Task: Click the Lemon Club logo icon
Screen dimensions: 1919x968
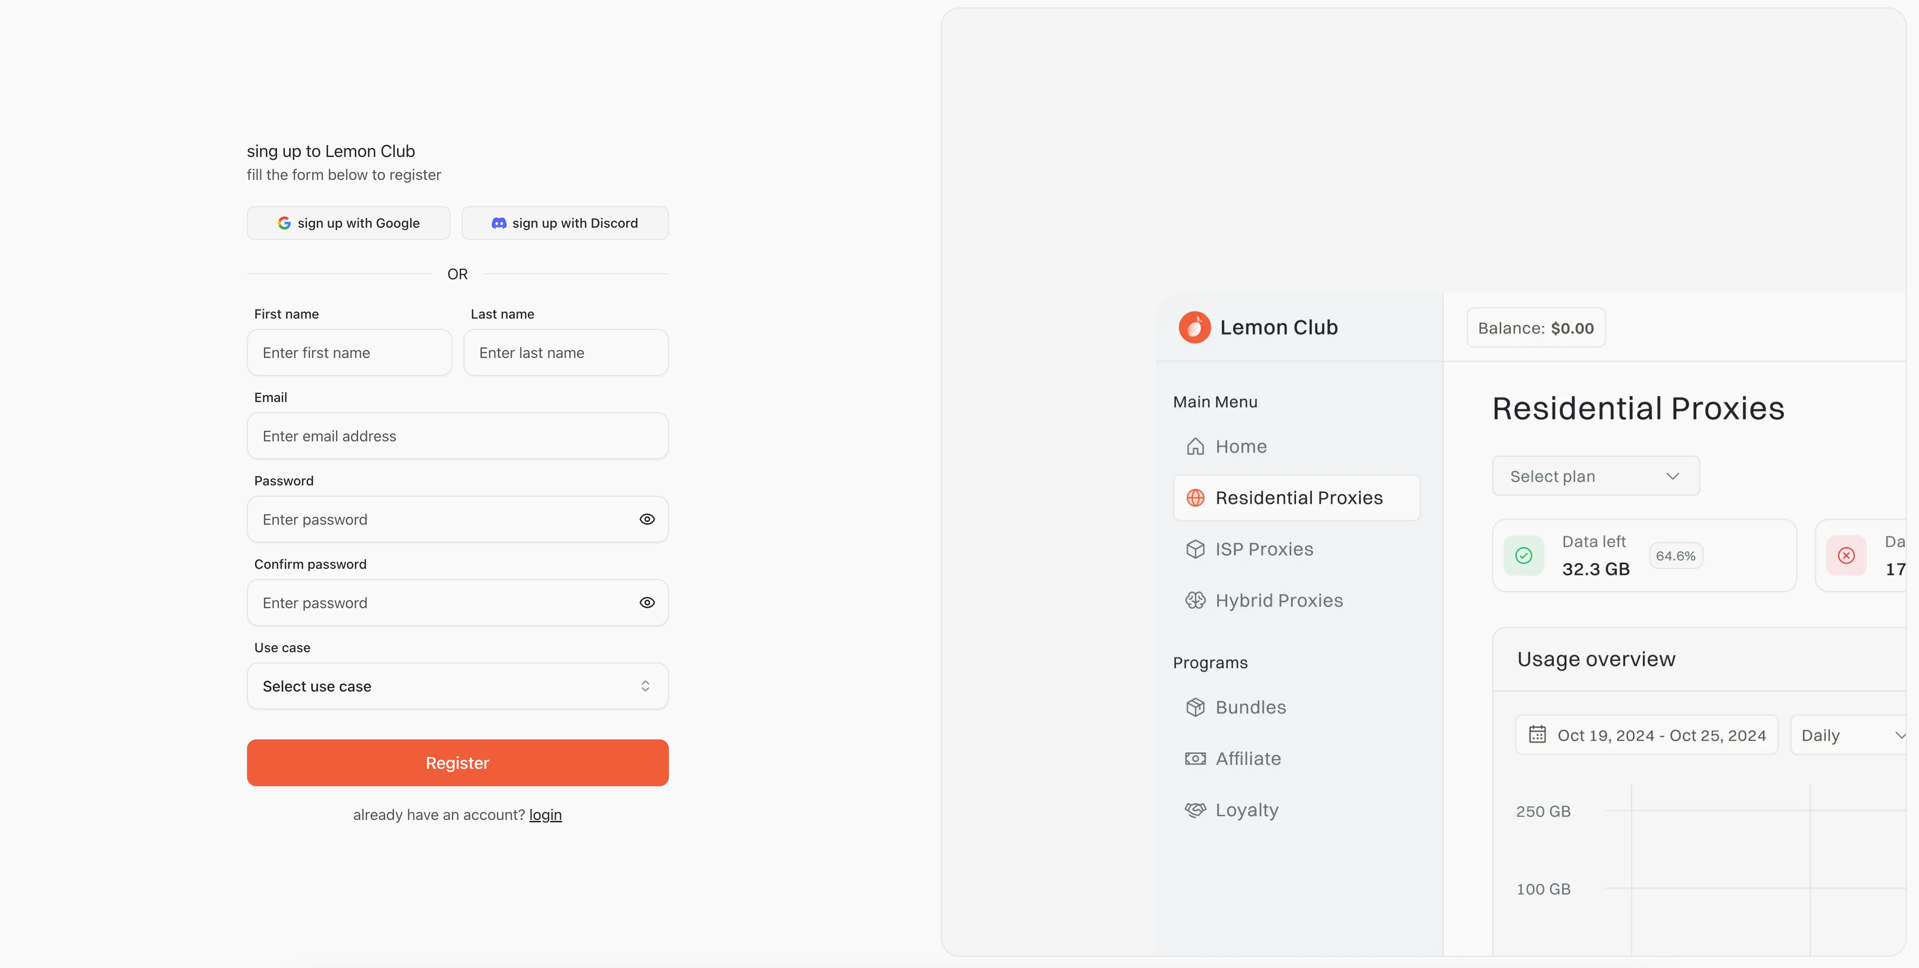Action: (x=1194, y=328)
